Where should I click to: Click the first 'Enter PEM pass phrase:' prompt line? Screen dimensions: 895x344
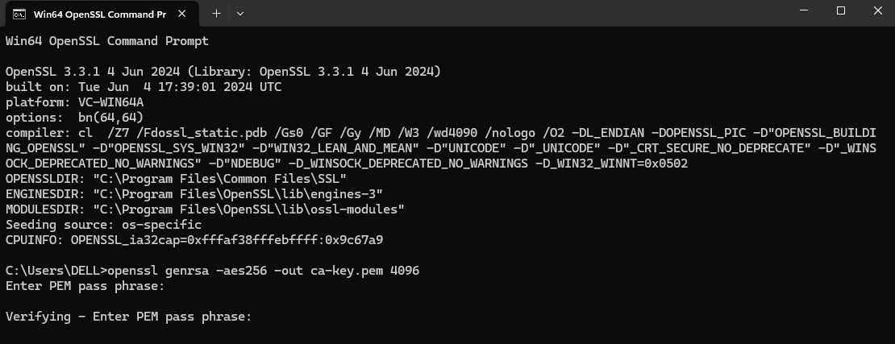85,286
